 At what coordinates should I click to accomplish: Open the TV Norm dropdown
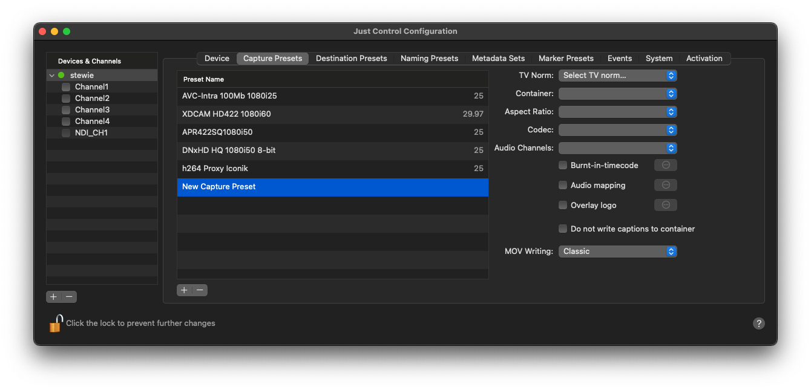617,76
